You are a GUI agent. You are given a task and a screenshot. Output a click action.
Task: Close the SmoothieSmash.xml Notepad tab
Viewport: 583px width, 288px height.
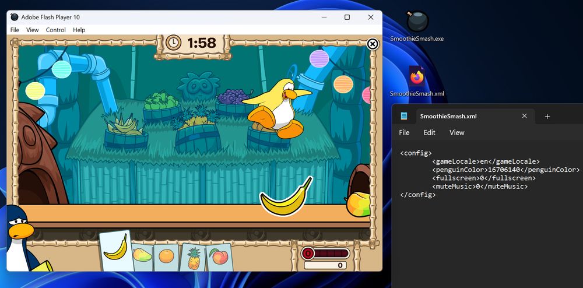click(x=524, y=117)
